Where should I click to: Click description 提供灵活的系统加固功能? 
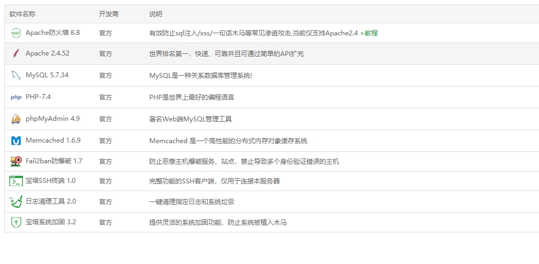(218, 223)
